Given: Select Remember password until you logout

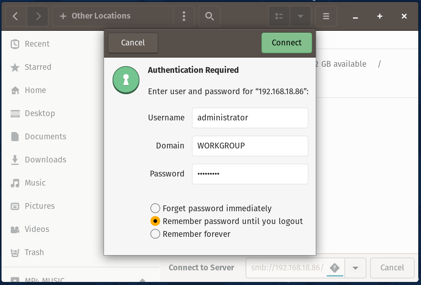Looking at the screenshot, I should 155,221.
